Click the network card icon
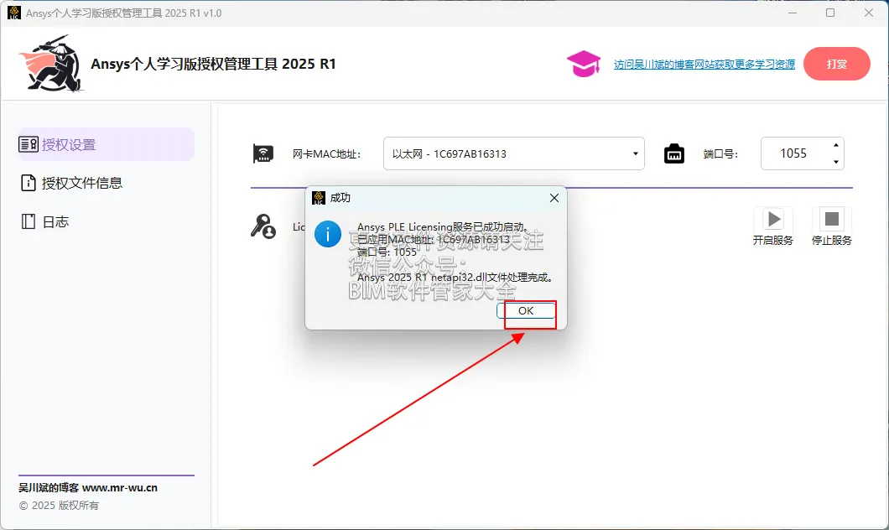889x530 pixels. point(263,153)
